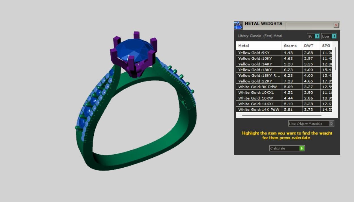Select the White Gold:10KX1 row
This screenshot has width=354, height=202.
[284, 92]
